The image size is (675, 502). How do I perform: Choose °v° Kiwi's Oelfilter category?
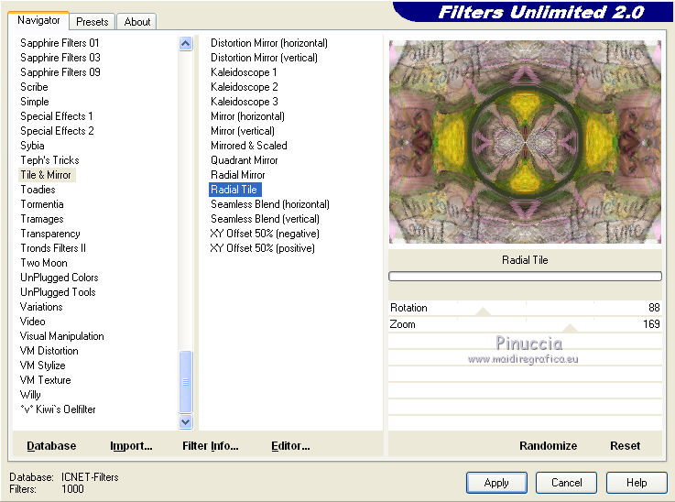pyautogui.click(x=58, y=409)
